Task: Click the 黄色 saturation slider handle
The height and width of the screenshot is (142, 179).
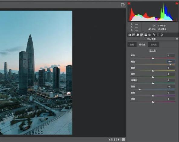Action: [x=153, y=71]
